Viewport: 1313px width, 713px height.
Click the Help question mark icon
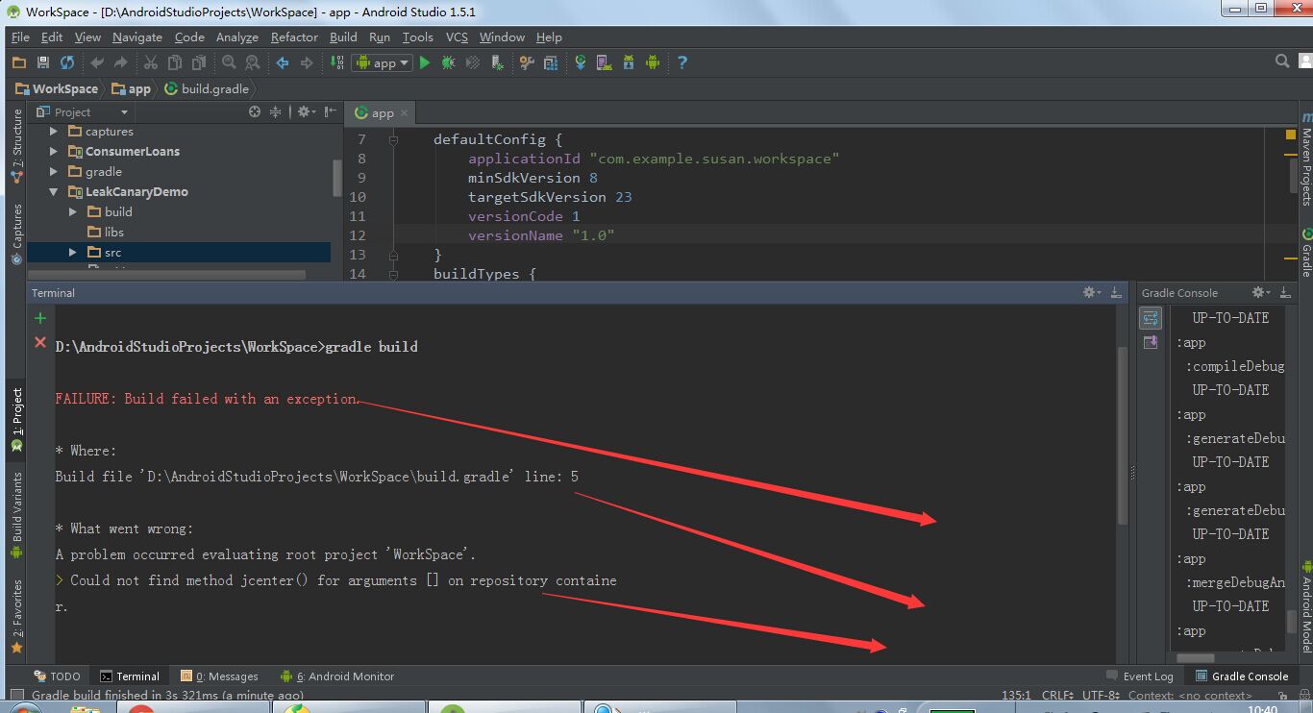coord(682,62)
